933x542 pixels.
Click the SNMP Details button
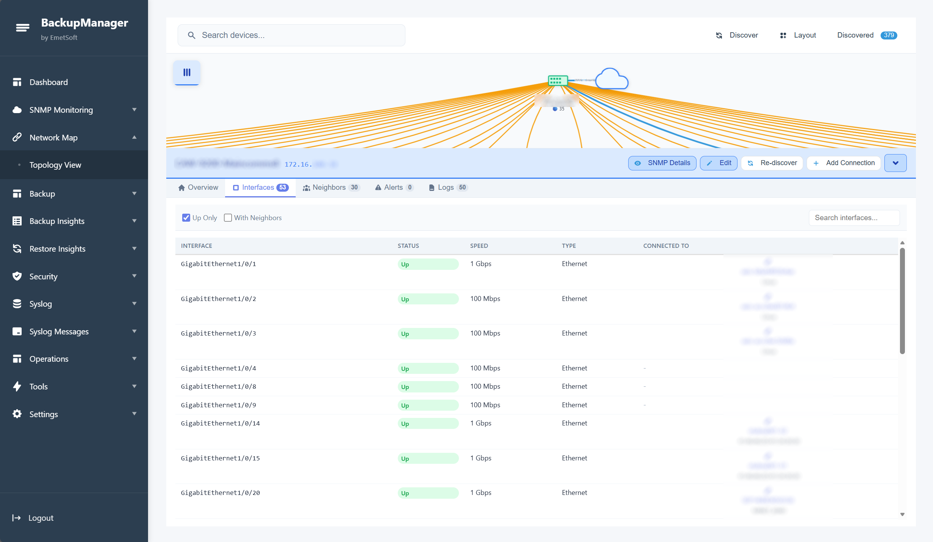coord(662,163)
